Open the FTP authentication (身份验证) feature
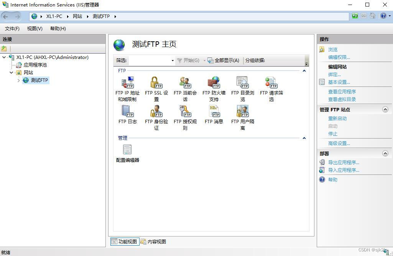 pos(156,117)
